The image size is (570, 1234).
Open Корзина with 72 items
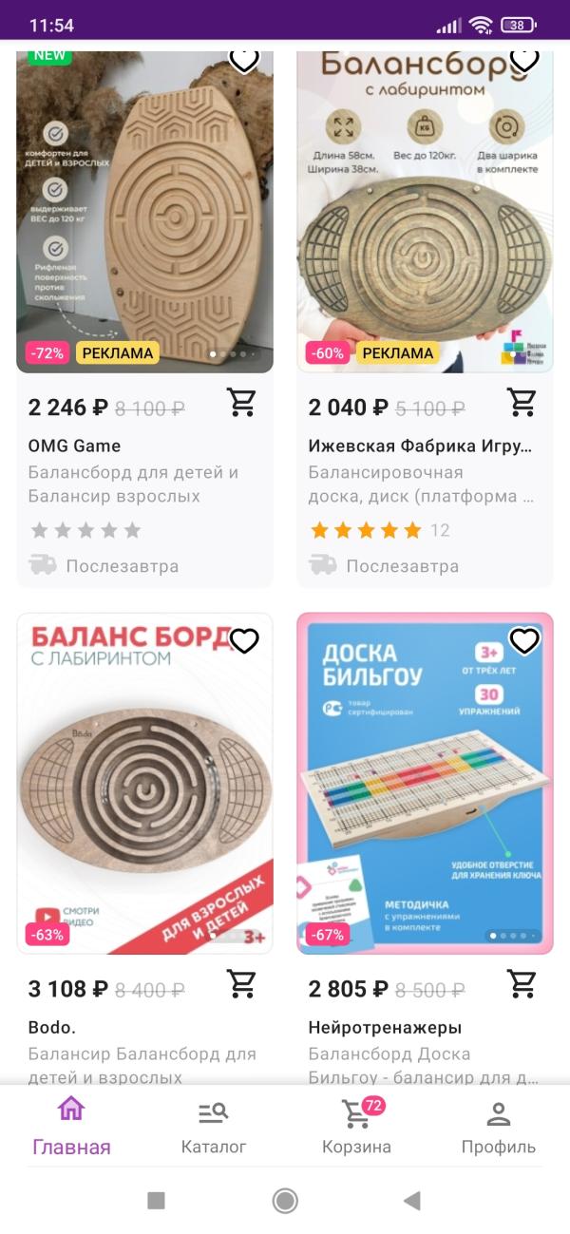click(x=356, y=1126)
